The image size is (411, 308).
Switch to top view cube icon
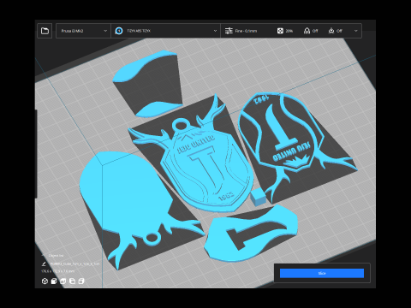pyautogui.click(x=63, y=281)
